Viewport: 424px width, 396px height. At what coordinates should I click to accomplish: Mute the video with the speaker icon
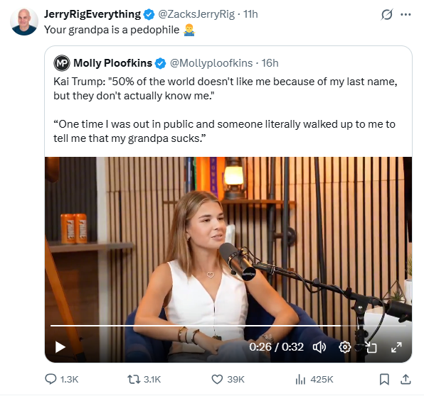[x=319, y=347]
